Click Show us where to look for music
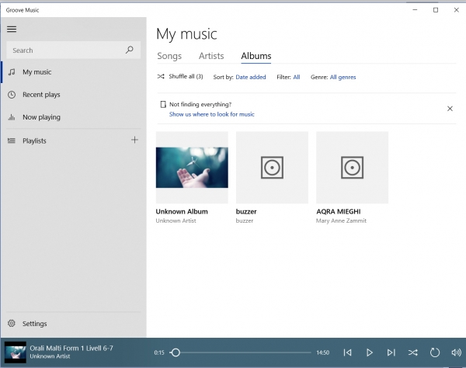The width and height of the screenshot is (466, 368). 211,114
